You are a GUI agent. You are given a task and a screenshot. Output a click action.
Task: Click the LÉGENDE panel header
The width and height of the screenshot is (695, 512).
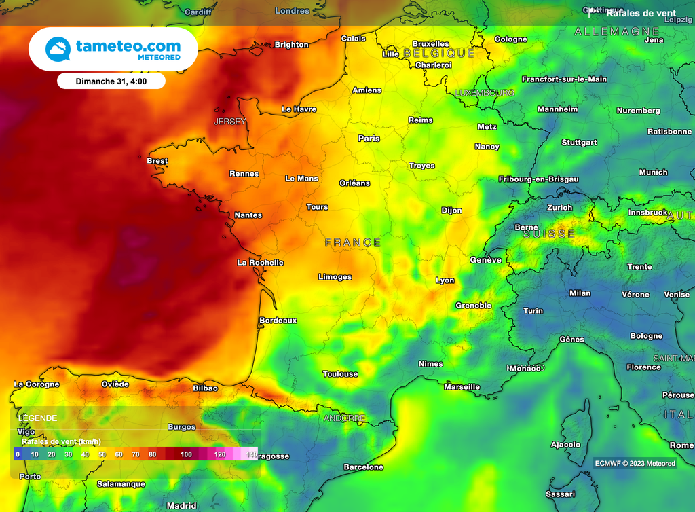39,418
